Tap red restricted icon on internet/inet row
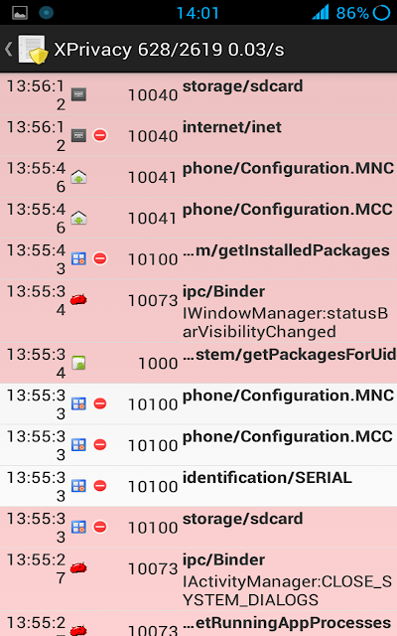This screenshot has height=636, width=397. click(100, 135)
